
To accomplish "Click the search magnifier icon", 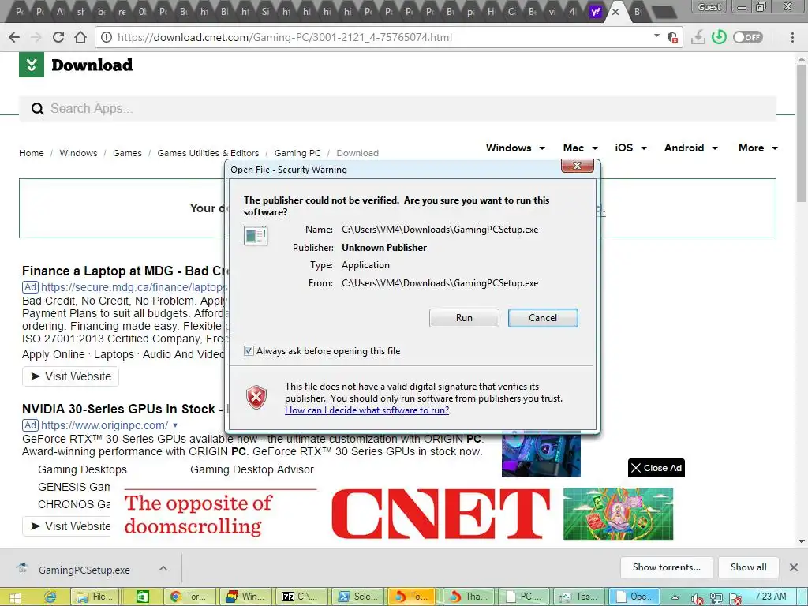I will [x=38, y=109].
